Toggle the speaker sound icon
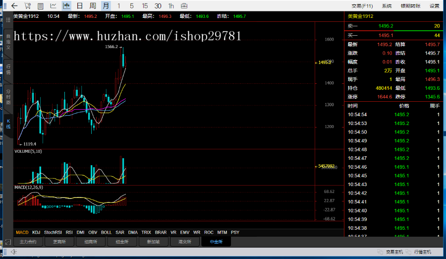The height and width of the screenshot is (259, 446). 14,252
